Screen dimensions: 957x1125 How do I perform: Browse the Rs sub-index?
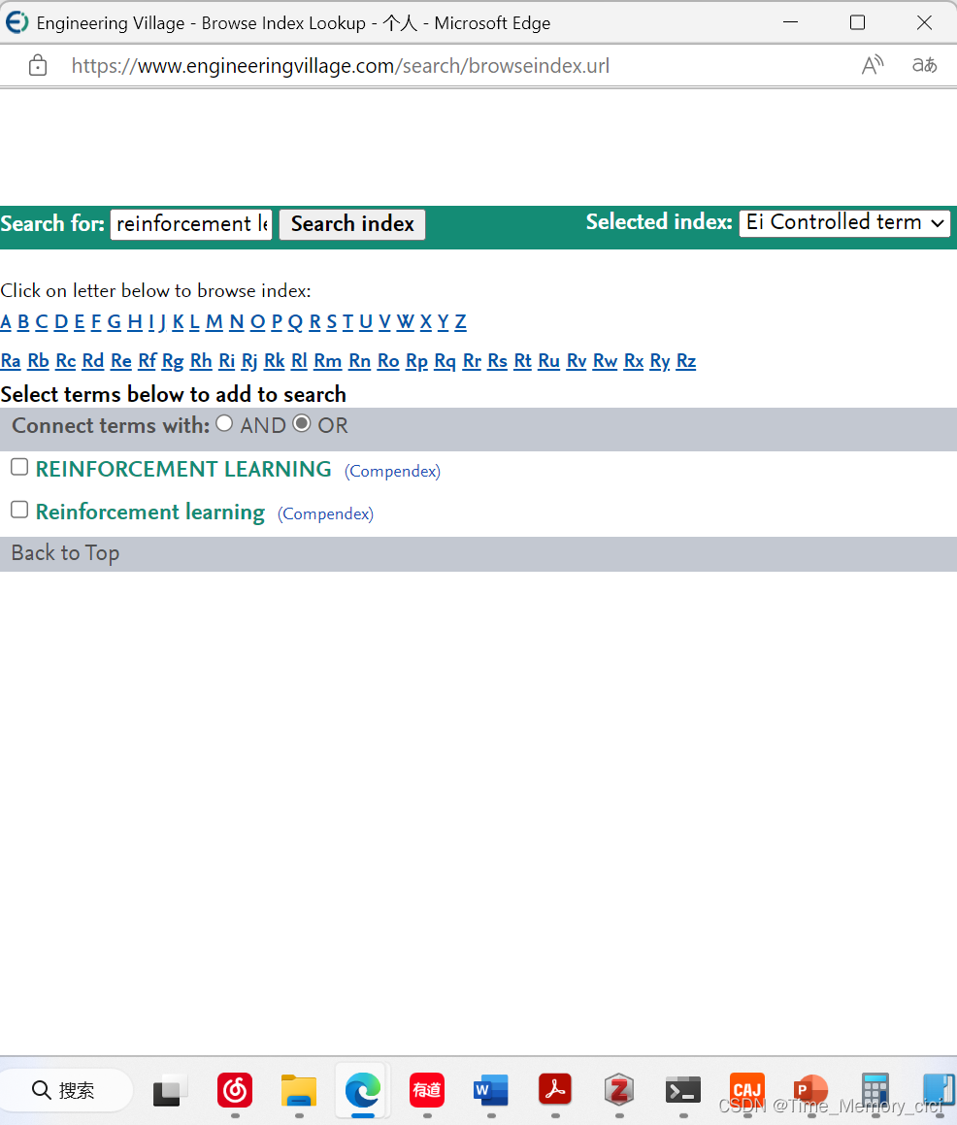[x=497, y=361]
